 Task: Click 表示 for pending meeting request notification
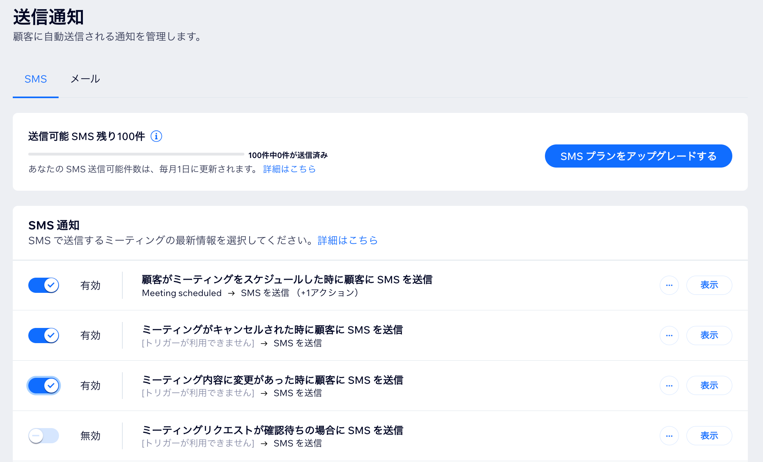[709, 436]
